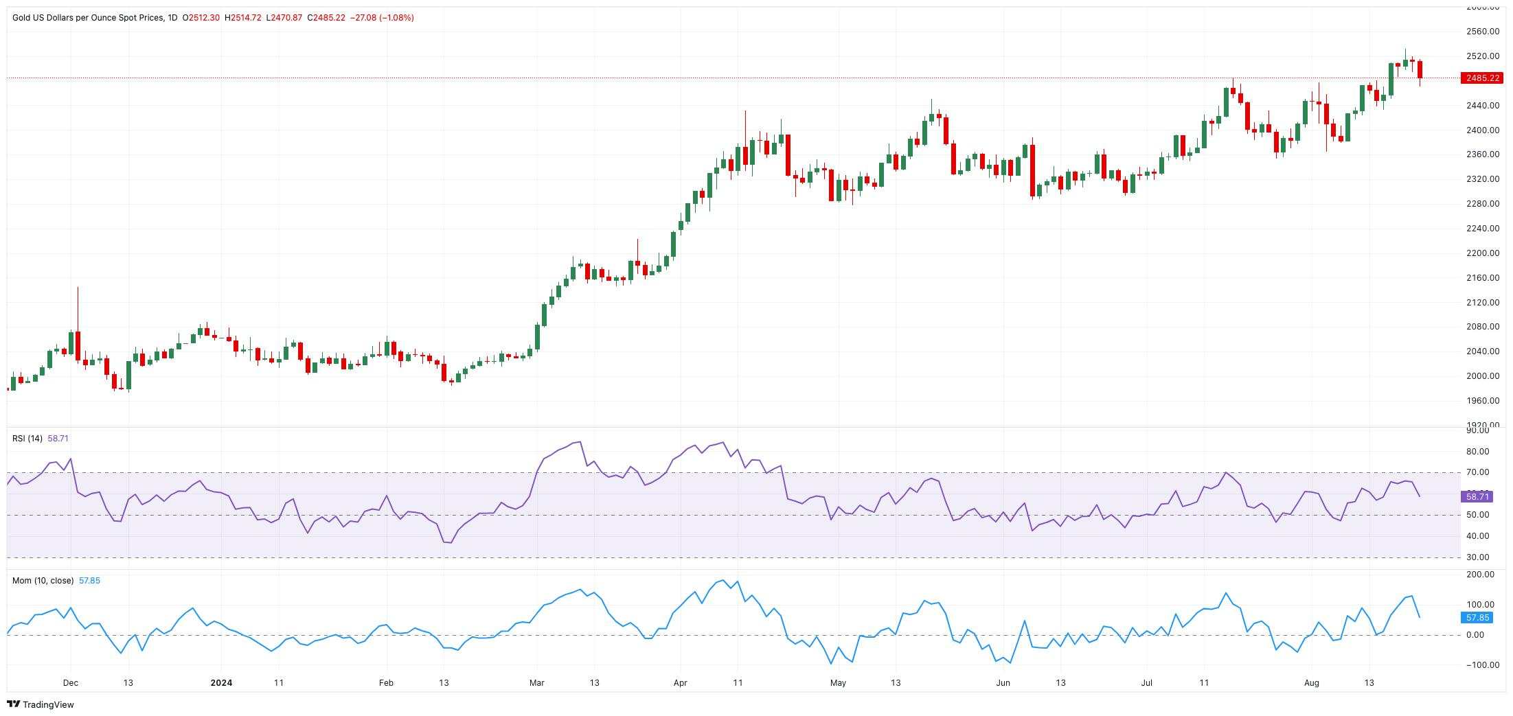The height and width of the screenshot is (716, 1513).
Task: Click the 2520.00 price axis label
Action: pyautogui.click(x=1482, y=56)
